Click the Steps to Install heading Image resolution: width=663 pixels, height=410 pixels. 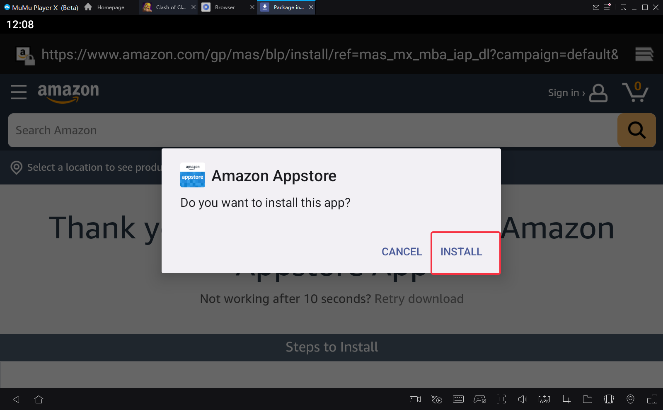coord(332,347)
